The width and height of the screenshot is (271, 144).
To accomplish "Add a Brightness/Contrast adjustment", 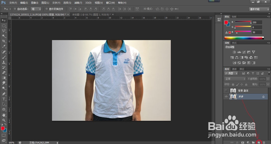I will (x=234, y=52).
